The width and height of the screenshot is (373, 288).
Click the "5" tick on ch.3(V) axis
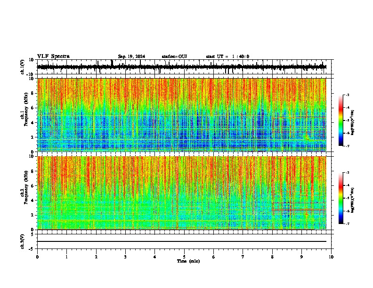click(33, 234)
